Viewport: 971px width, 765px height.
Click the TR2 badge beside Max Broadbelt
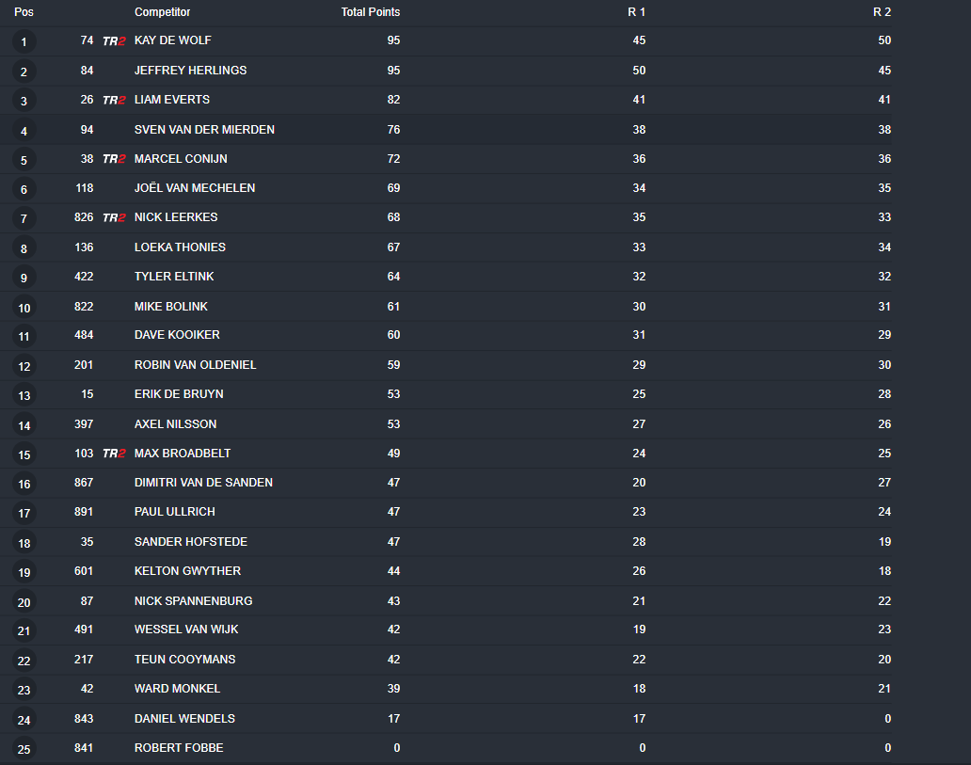[x=114, y=454]
